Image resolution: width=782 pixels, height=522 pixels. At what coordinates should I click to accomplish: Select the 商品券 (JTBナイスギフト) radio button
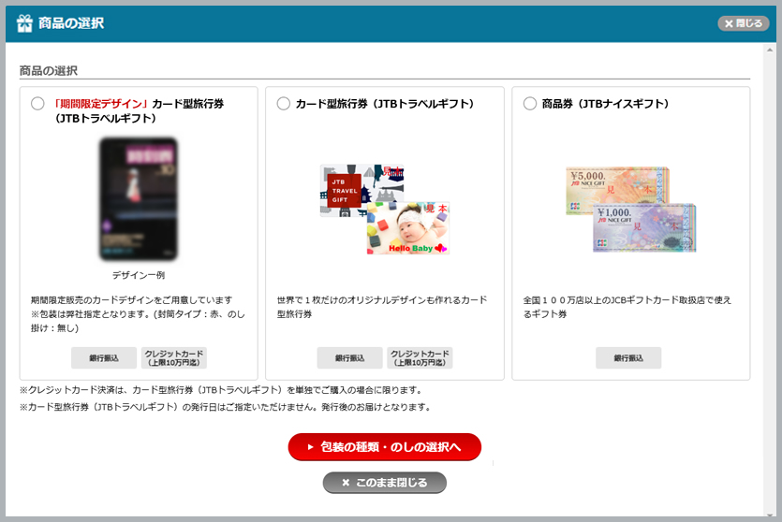coord(530,104)
